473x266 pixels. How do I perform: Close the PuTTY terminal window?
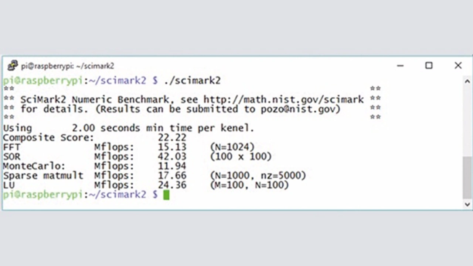pyautogui.click(x=458, y=66)
